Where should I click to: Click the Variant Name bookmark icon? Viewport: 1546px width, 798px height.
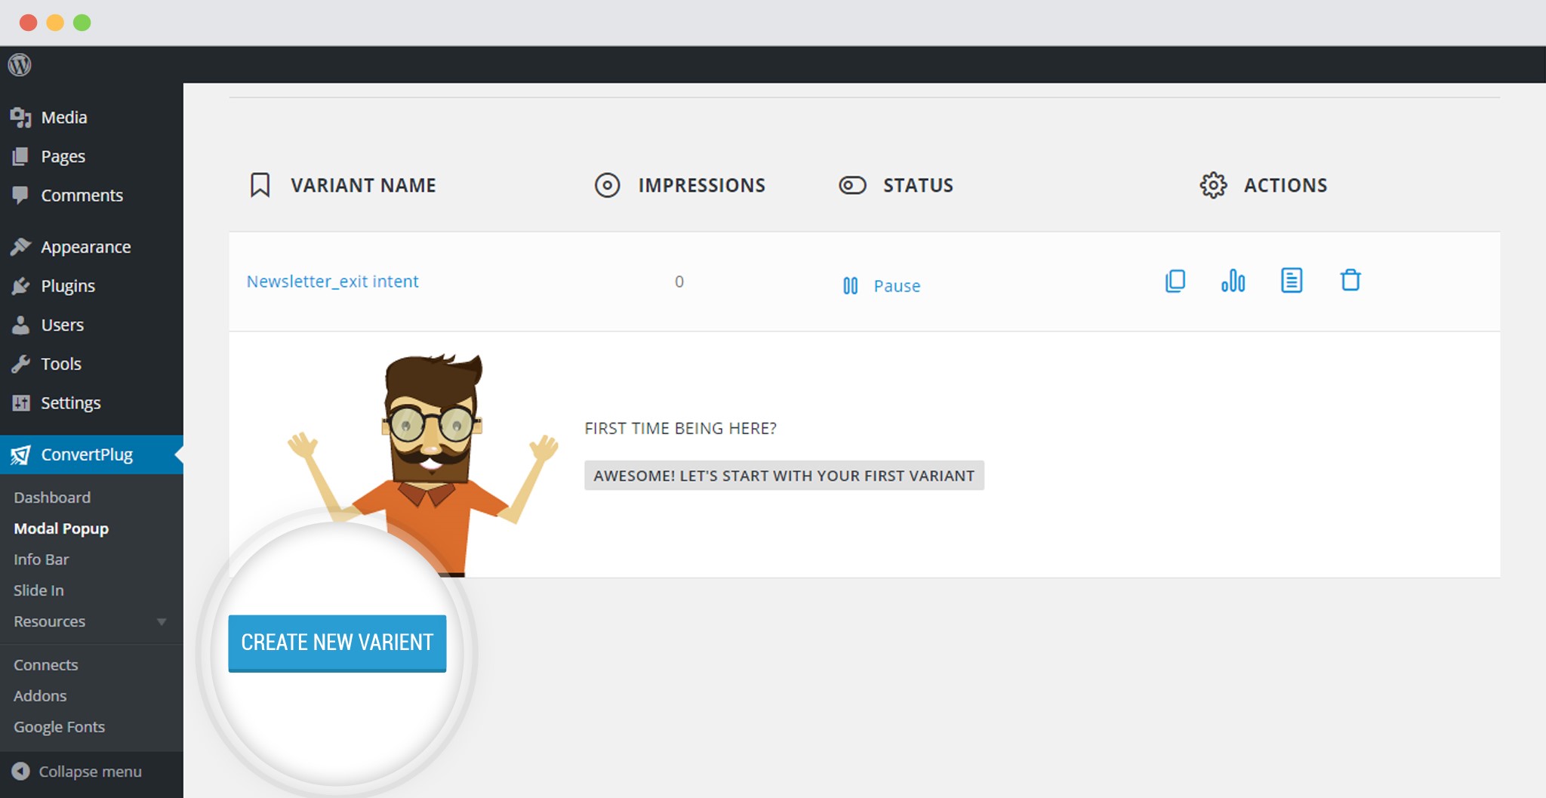(260, 185)
